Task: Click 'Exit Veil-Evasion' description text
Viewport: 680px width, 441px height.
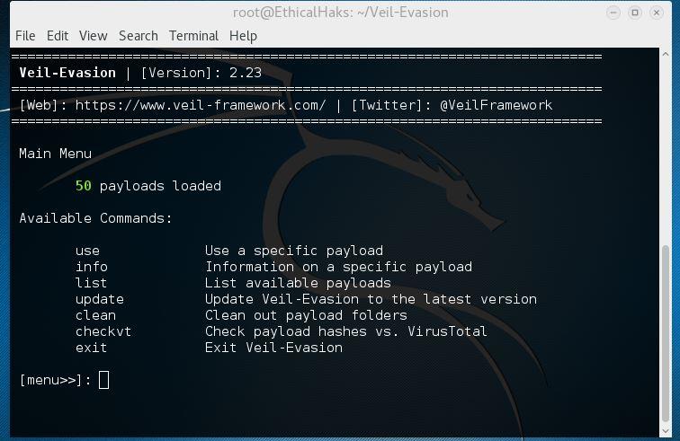Action: (x=273, y=348)
